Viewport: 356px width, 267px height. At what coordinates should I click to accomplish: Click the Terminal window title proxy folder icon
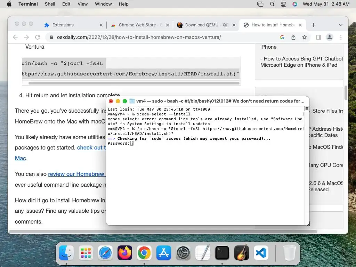132,101
